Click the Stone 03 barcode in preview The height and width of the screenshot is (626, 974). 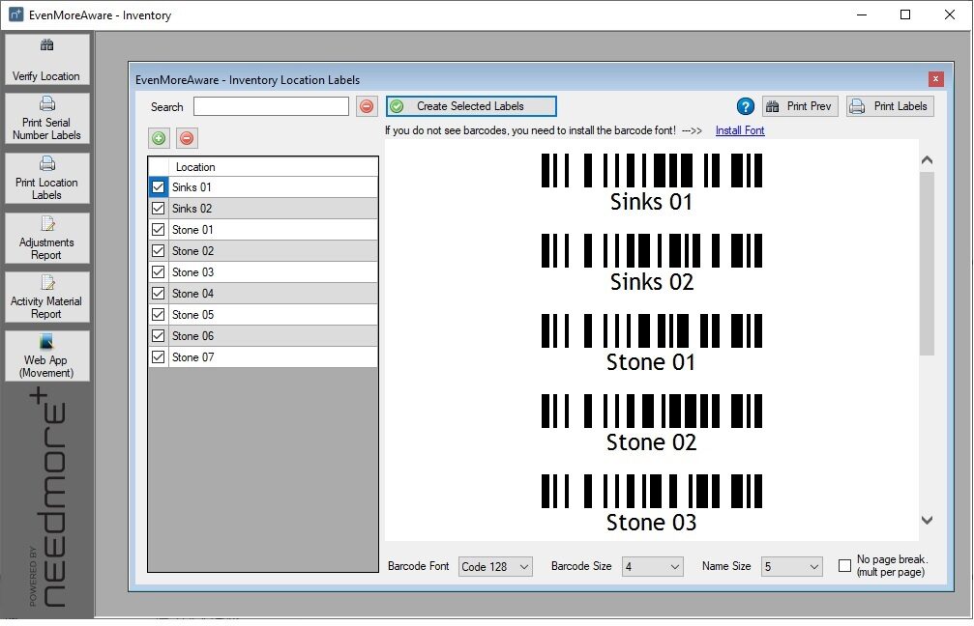click(x=652, y=492)
